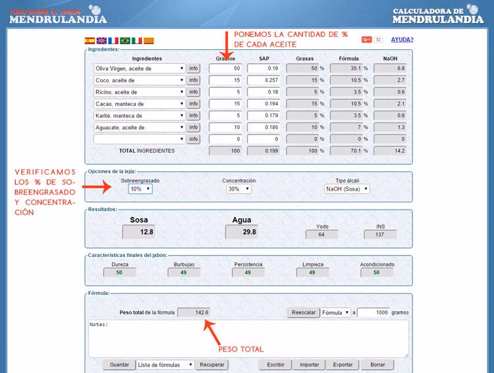Click the Guardar button
494x373 pixels.
[119, 364]
